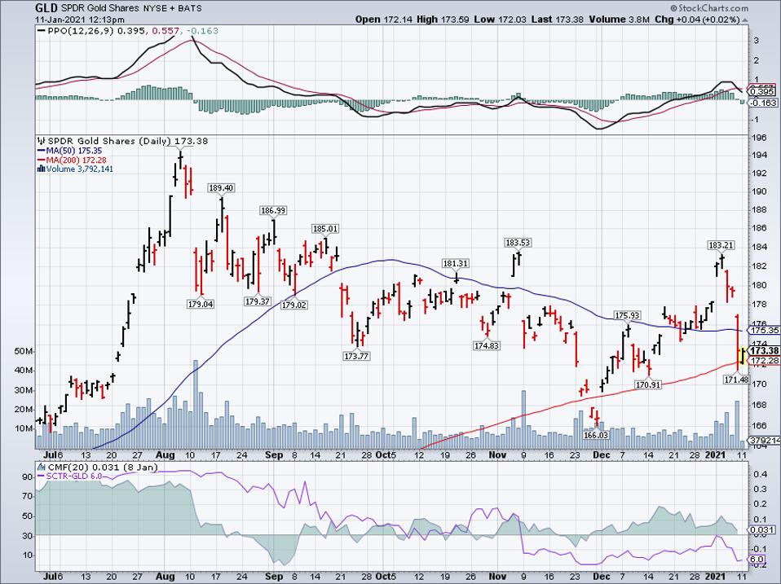Click the 173.77 price low label
This screenshot has width=781, height=584.
pos(356,356)
